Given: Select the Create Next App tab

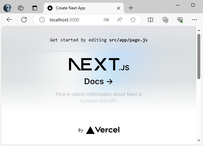Looking at the screenshot, I should click(84, 8).
